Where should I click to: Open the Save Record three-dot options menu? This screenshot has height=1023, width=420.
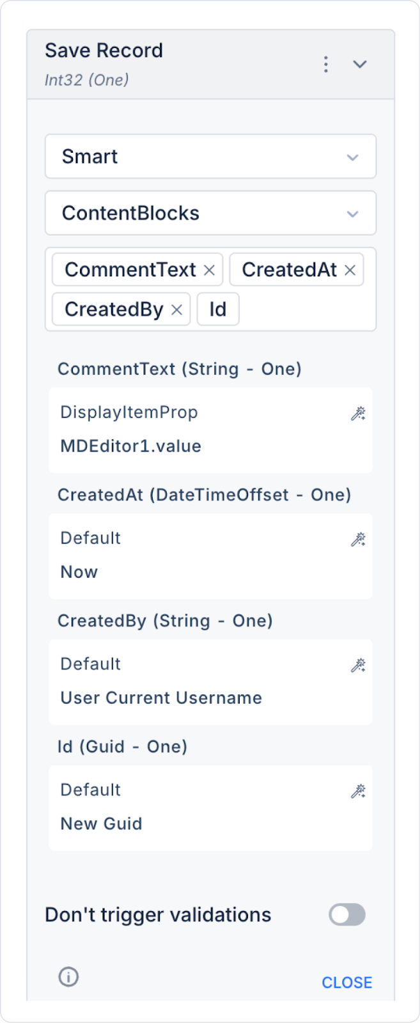(326, 64)
